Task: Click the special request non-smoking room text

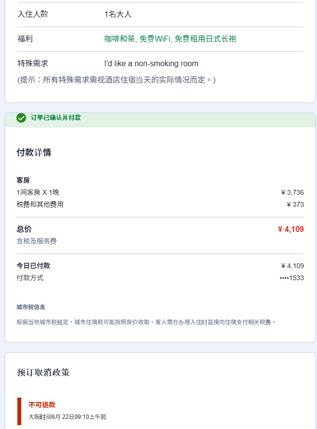Action: click(x=151, y=63)
